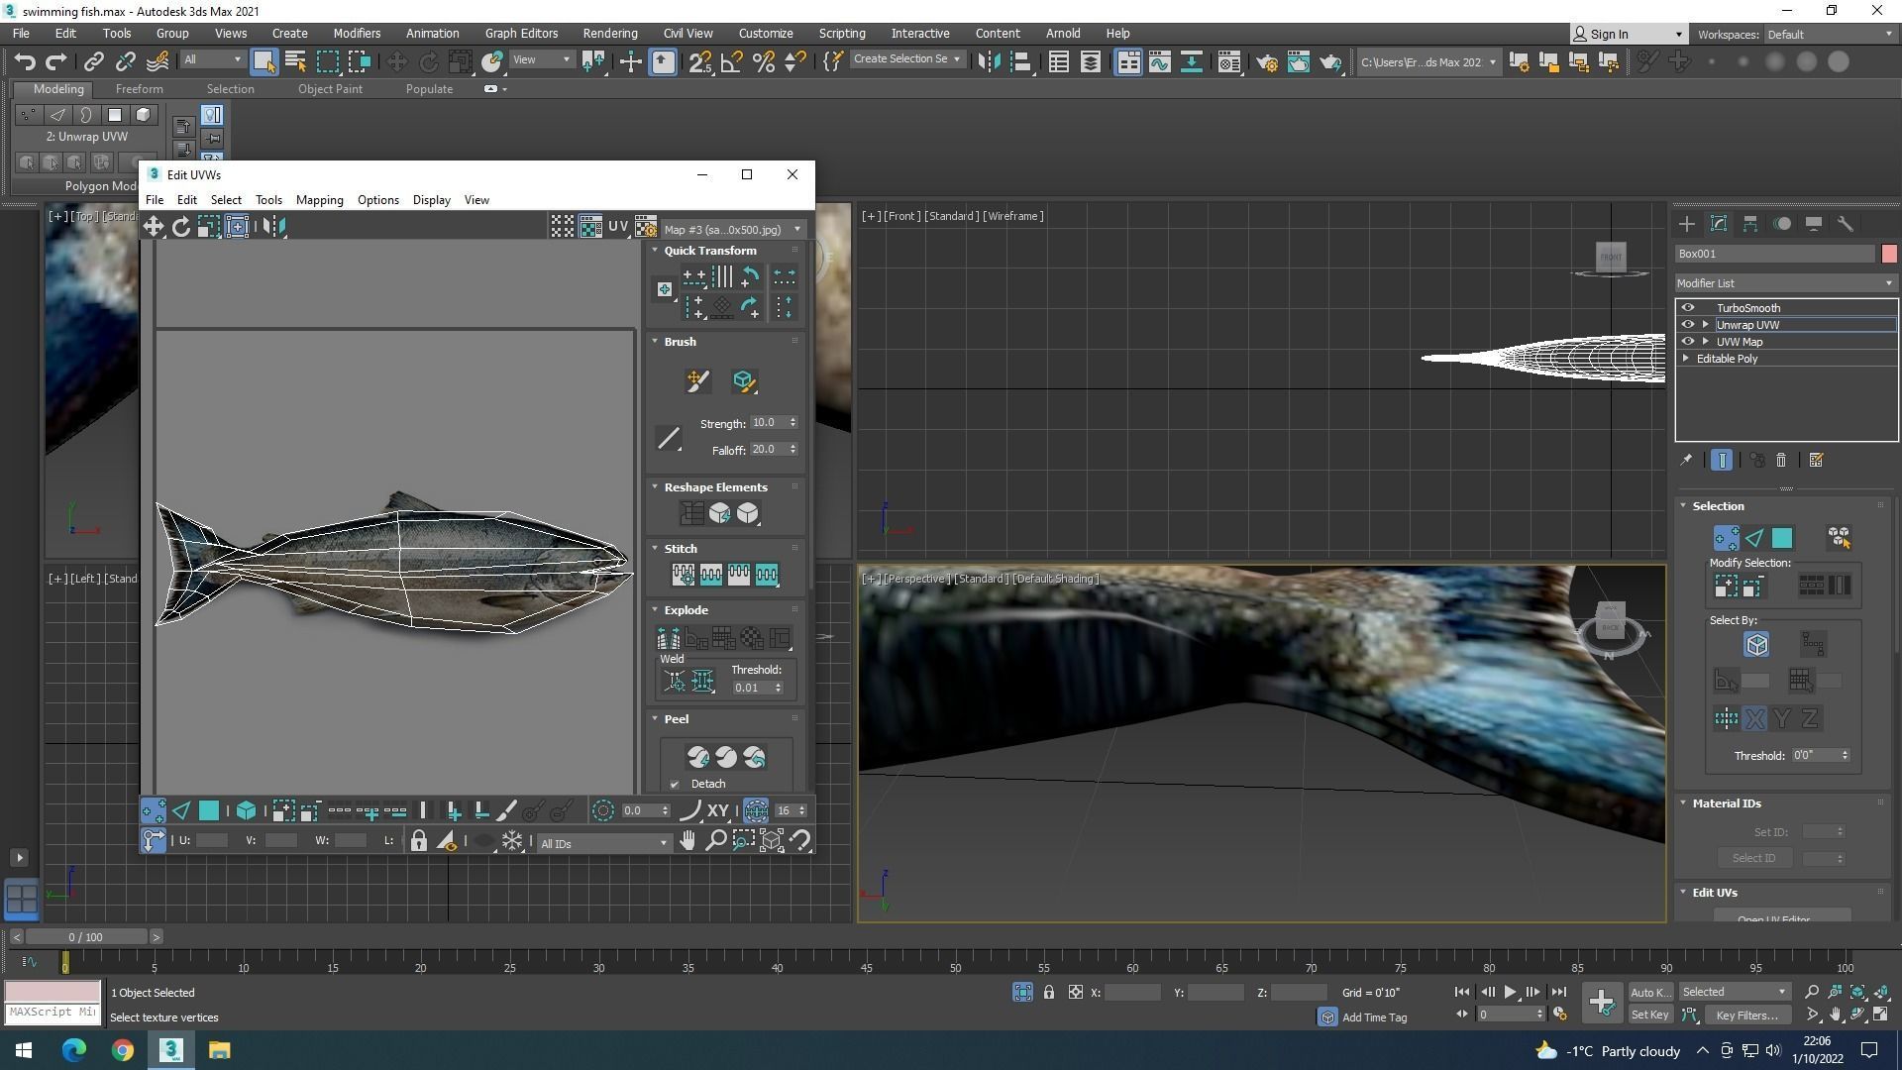Viewport: 1902px width, 1070px height.
Task: Switch to the Object Paint ribbon tab
Action: coord(330,89)
